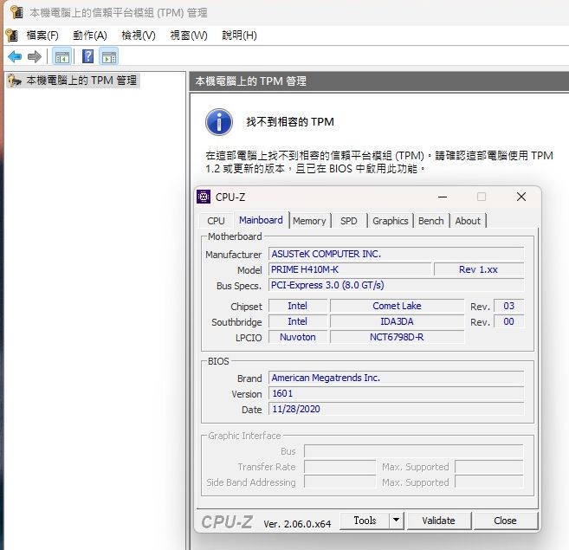Click the PCI-Express 3.0 (8.0 GT/s) field

[397, 285]
